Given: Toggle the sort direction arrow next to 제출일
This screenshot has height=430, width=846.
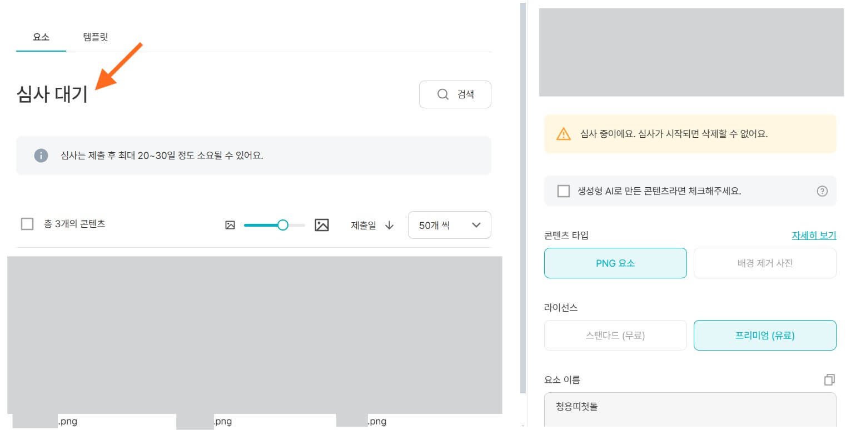Looking at the screenshot, I should [x=389, y=225].
